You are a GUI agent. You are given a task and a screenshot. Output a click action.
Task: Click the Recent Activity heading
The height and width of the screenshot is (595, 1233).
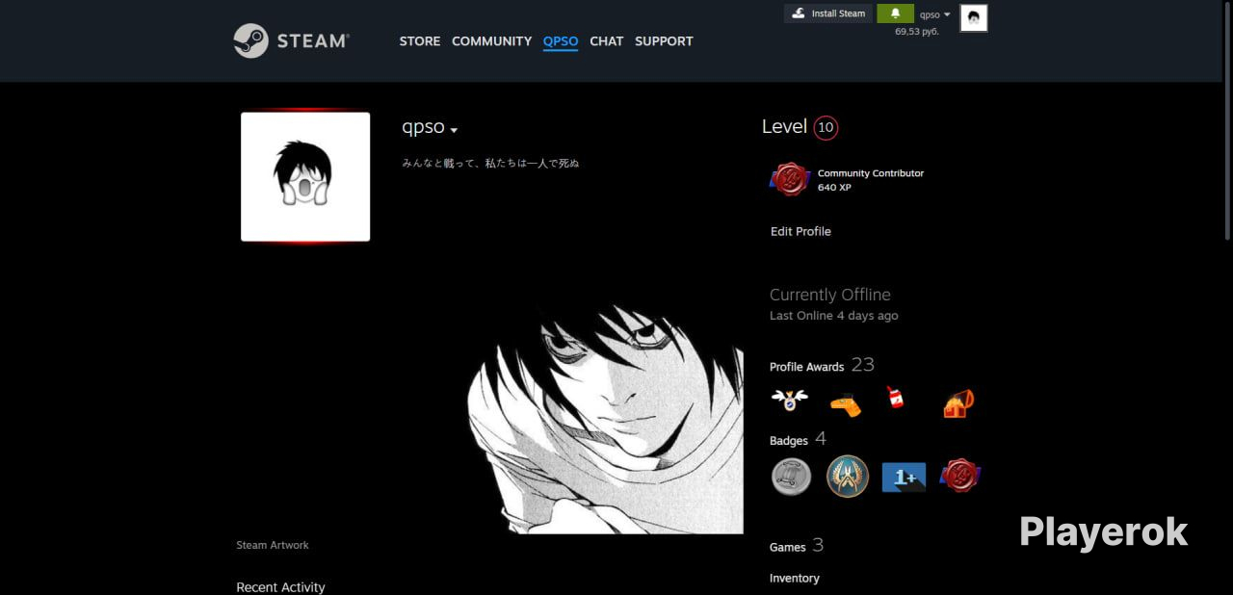pos(280,587)
